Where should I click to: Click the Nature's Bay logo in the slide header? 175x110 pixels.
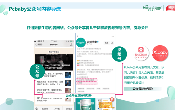[x=152, y=8]
